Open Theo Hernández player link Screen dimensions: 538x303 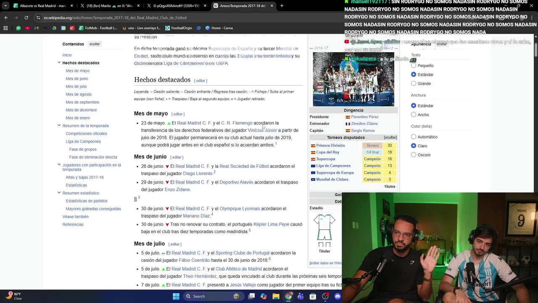click(200, 276)
